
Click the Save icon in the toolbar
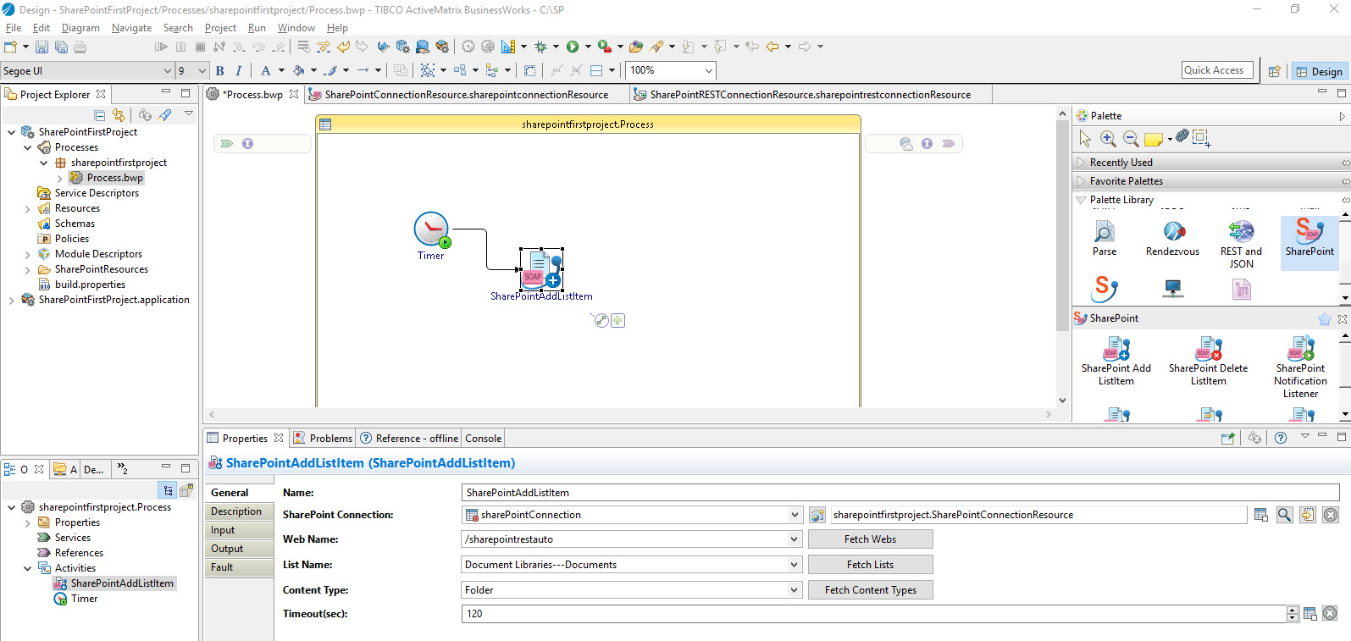click(x=42, y=47)
